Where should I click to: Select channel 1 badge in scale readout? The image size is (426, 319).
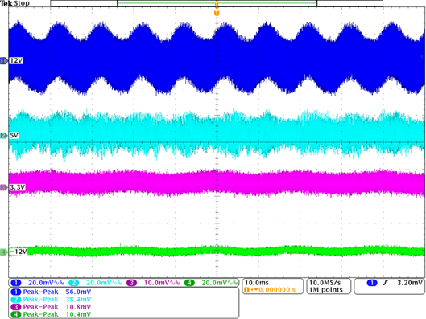tap(16, 283)
